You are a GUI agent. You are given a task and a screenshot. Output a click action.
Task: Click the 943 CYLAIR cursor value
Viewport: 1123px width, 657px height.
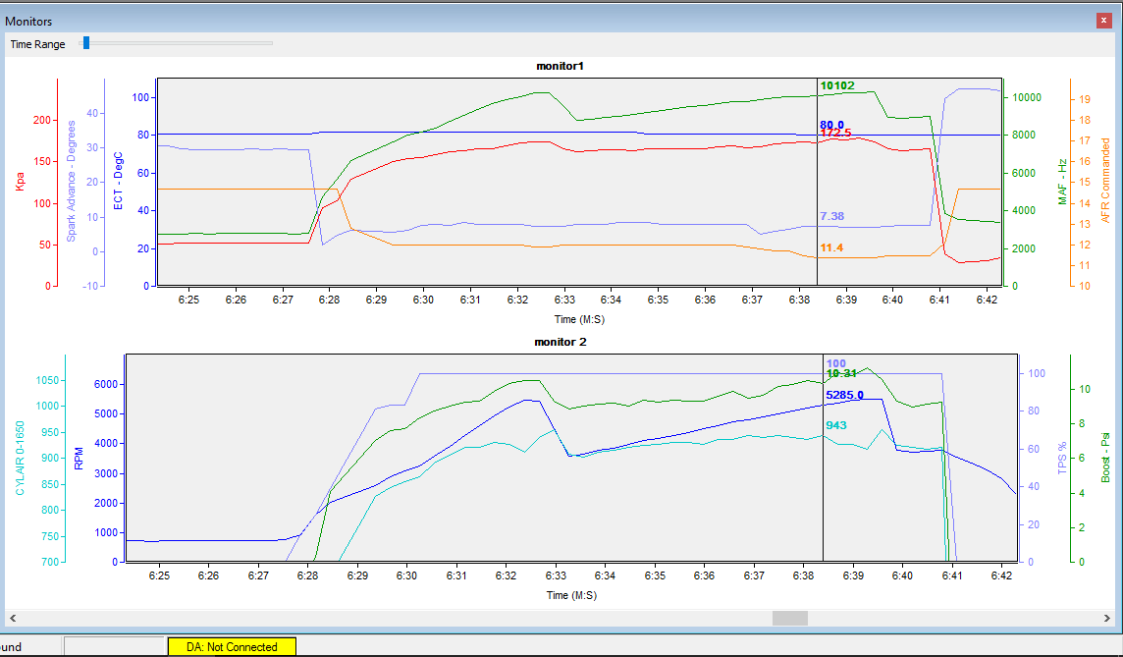(835, 425)
